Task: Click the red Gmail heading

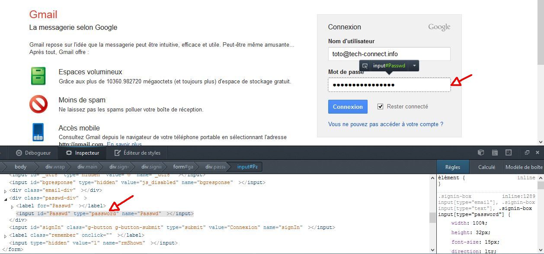Action: coord(43,15)
